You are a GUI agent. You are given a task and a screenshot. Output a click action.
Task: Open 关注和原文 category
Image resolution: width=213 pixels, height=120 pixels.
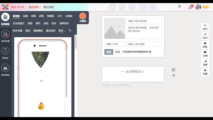pos(19,23)
